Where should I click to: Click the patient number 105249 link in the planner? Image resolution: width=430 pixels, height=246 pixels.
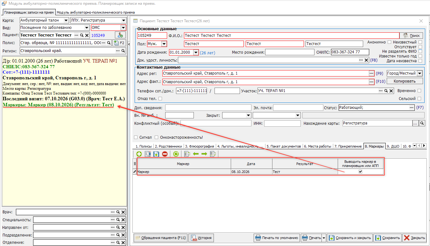pos(98,35)
